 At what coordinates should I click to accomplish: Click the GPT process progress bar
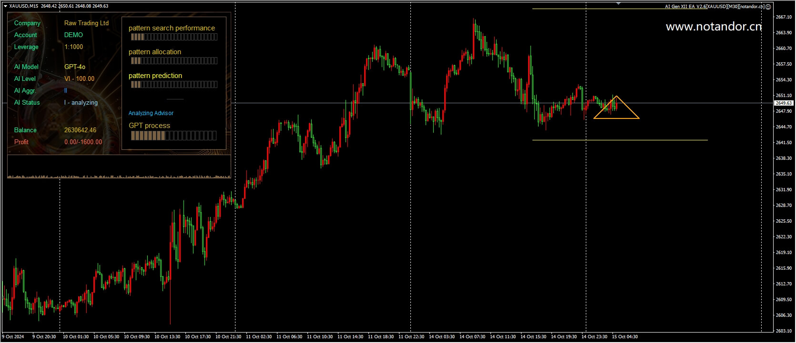(173, 136)
